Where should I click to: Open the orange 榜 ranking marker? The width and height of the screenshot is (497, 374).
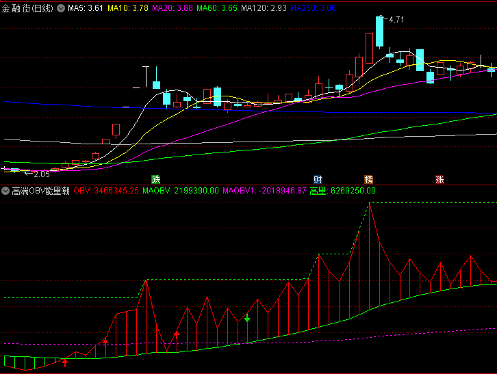point(369,179)
